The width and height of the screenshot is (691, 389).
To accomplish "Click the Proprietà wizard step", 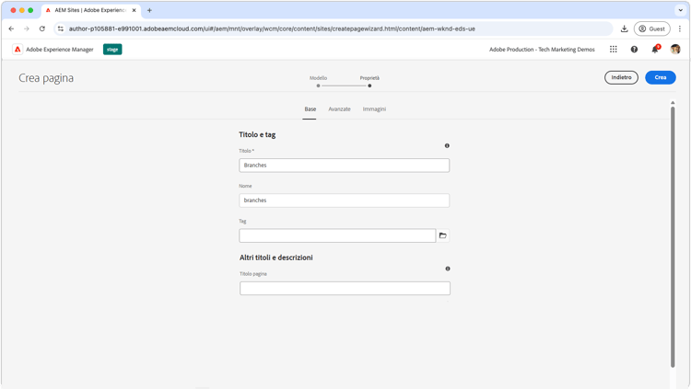I will tap(369, 81).
